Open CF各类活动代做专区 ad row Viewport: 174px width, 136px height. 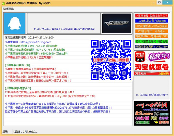point(40,92)
